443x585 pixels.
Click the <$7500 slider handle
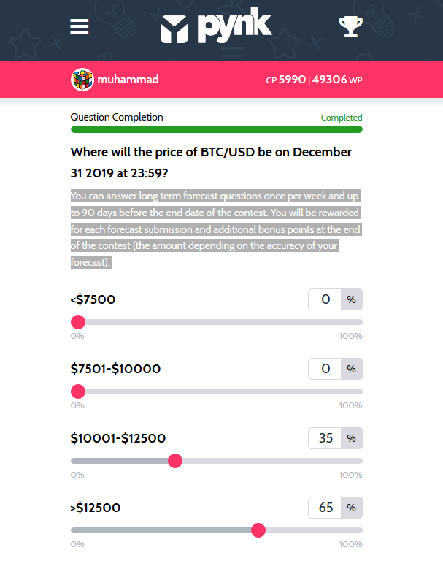(x=78, y=322)
